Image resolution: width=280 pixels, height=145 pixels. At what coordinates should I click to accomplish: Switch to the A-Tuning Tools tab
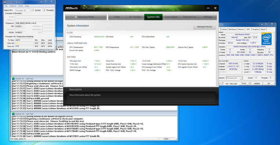(117, 17)
